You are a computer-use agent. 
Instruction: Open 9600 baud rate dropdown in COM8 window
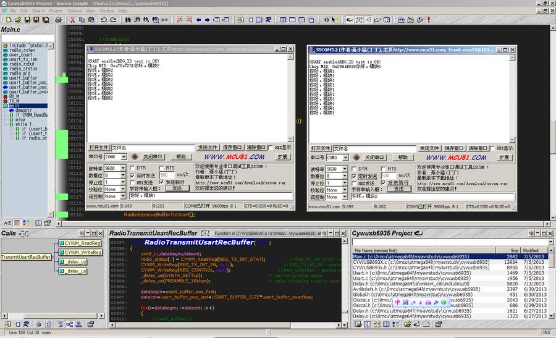pos(123,168)
